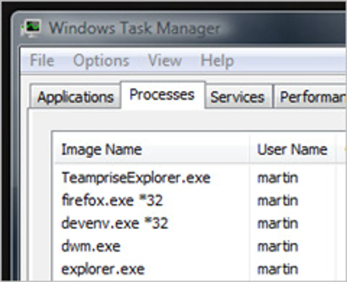
Task: Select the TeampriseExplorer.exe process
Action: 136,178
